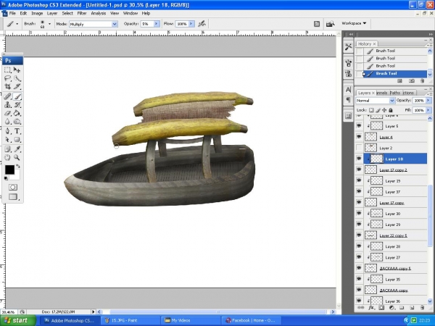Select the Zoom tool
This screenshot has height=326, width=435.
(x=17, y=157)
